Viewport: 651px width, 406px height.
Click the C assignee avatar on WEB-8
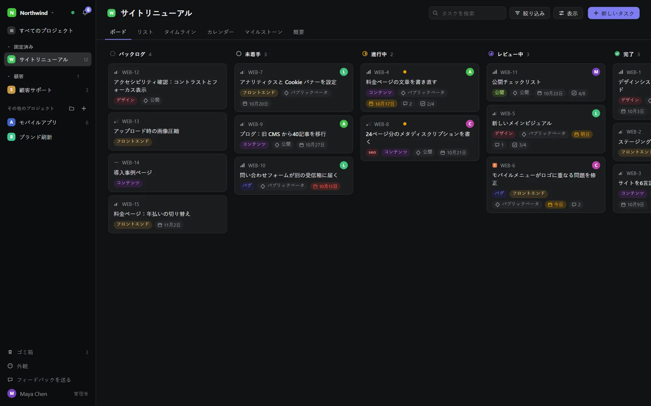[x=470, y=124]
